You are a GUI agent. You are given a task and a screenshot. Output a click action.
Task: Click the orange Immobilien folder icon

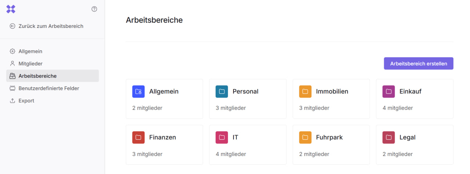pos(305,91)
